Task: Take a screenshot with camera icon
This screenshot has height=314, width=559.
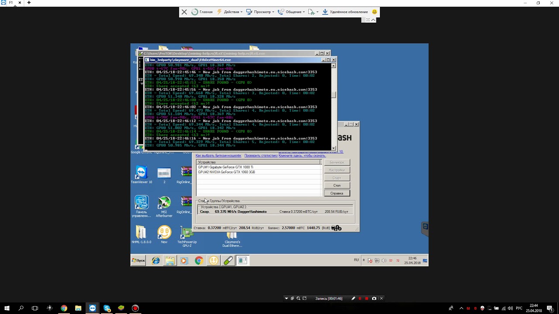Action: pos(374,299)
